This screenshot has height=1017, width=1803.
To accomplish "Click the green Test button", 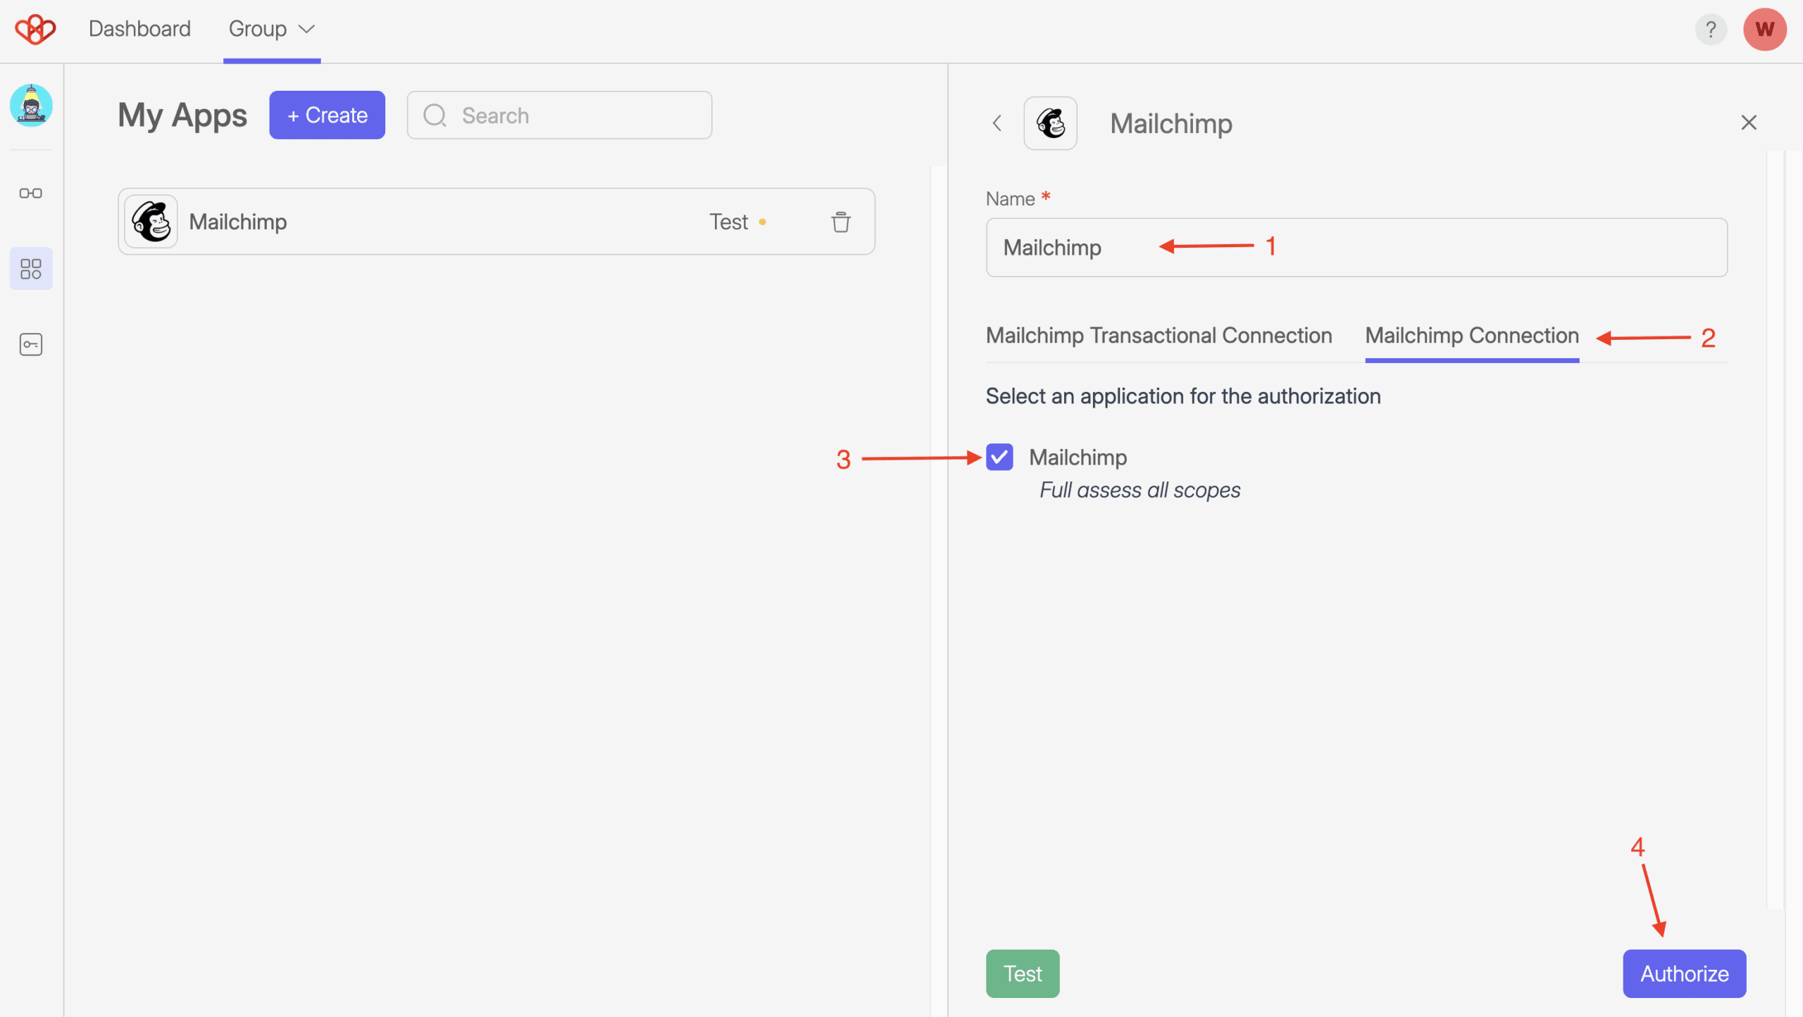I will tap(1023, 973).
